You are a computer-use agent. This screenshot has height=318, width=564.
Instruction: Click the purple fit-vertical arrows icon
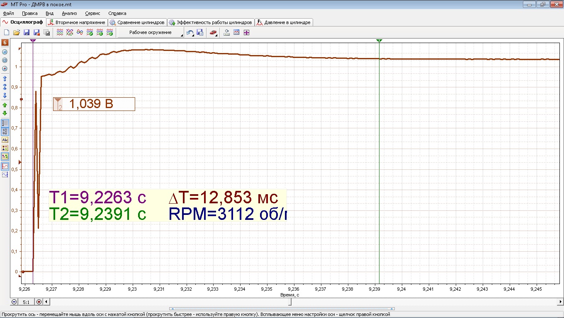point(247,32)
